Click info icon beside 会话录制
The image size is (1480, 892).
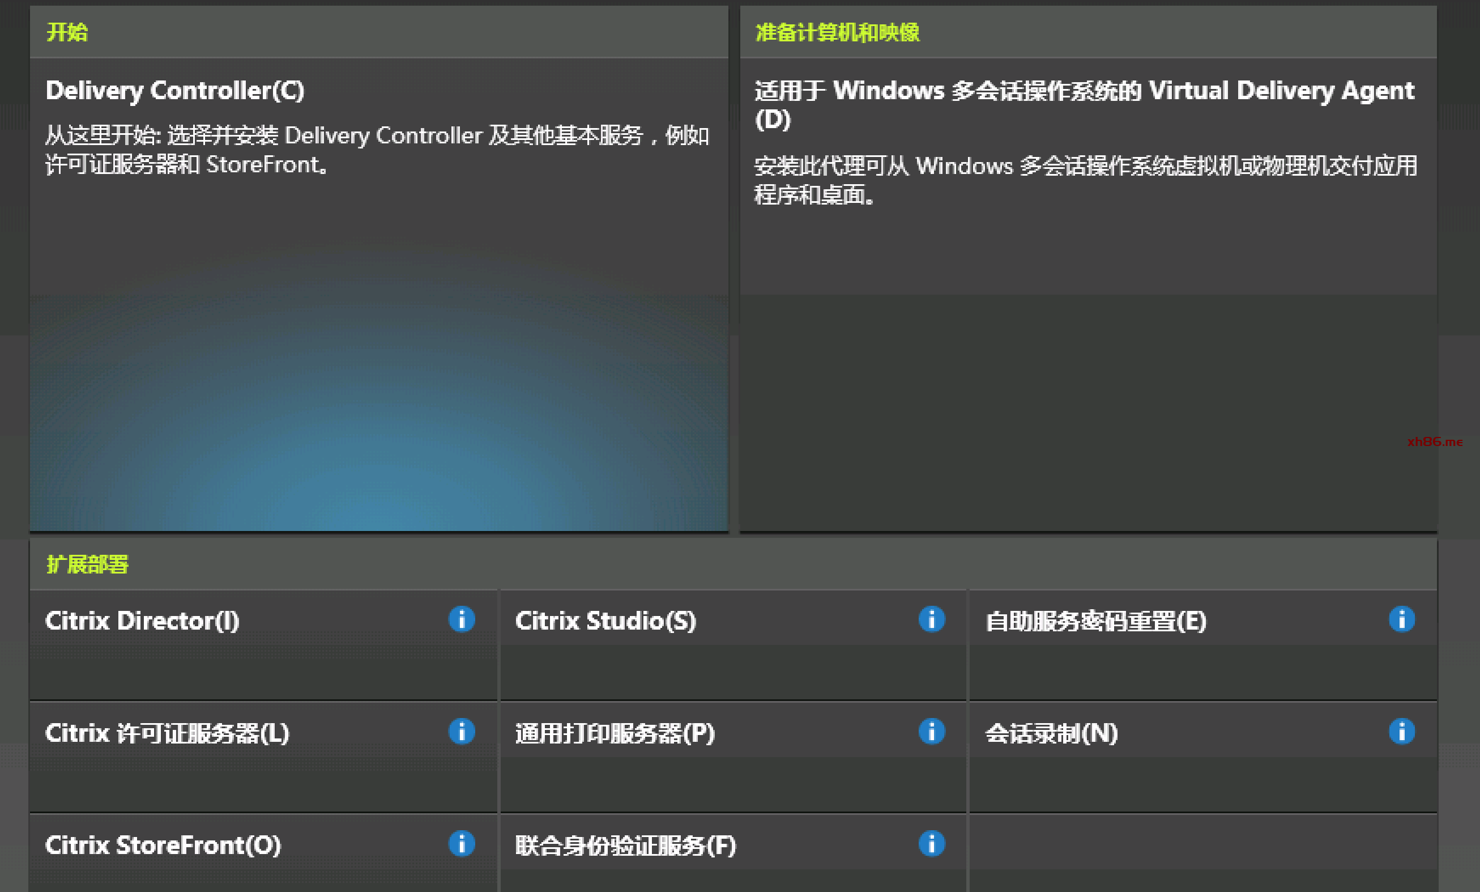[x=1401, y=732]
